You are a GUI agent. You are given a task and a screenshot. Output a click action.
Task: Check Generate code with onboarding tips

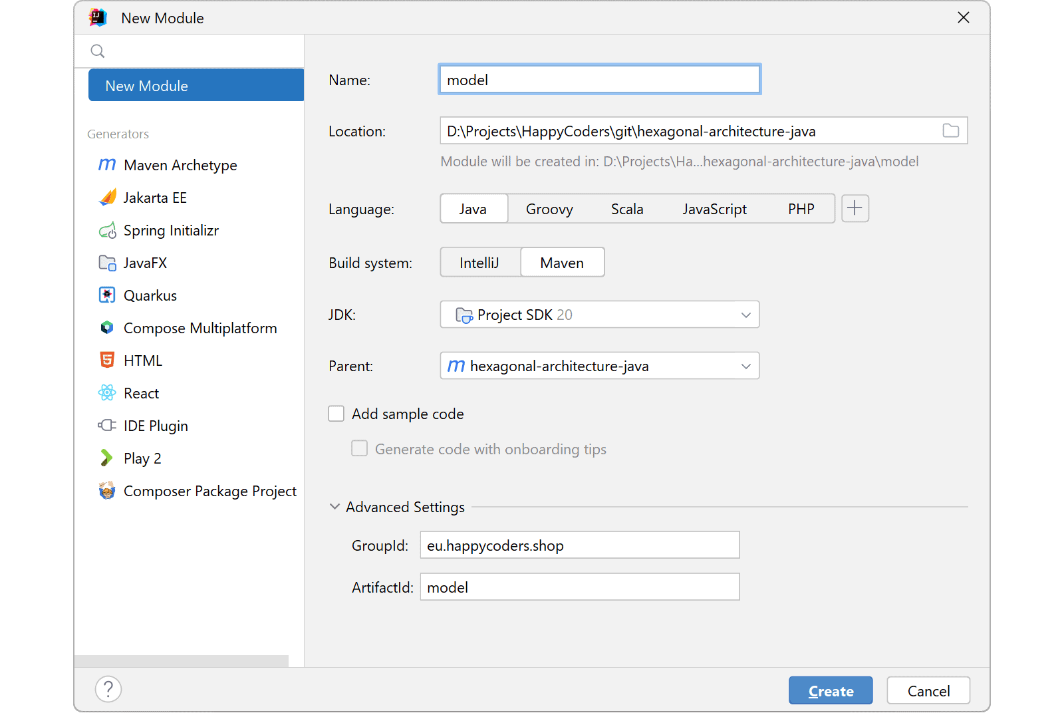click(359, 448)
